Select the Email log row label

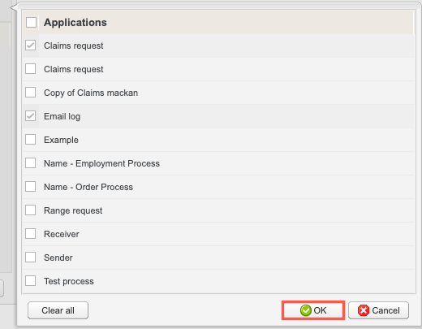62,116
